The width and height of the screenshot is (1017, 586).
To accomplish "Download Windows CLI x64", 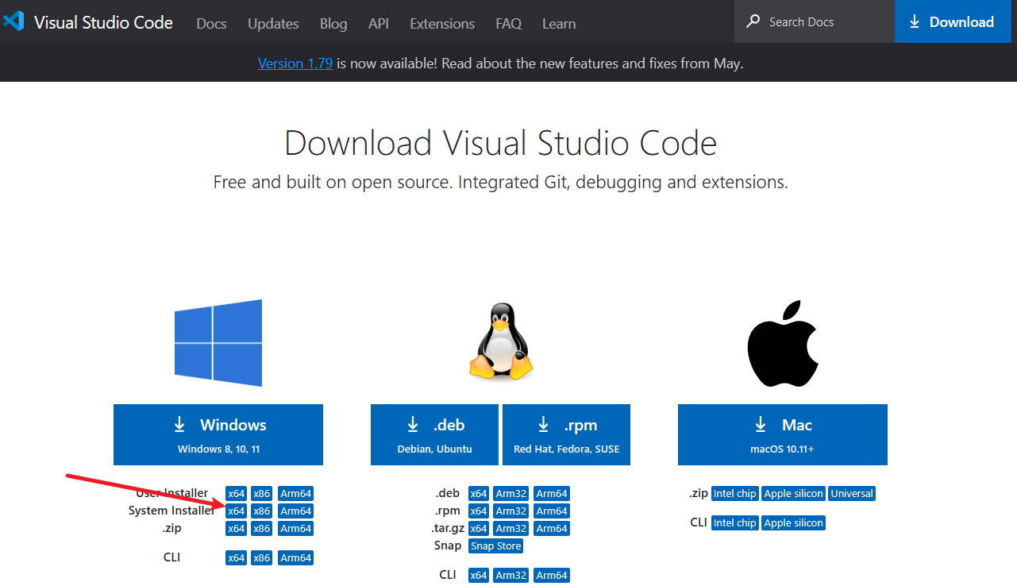I will [x=237, y=557].
